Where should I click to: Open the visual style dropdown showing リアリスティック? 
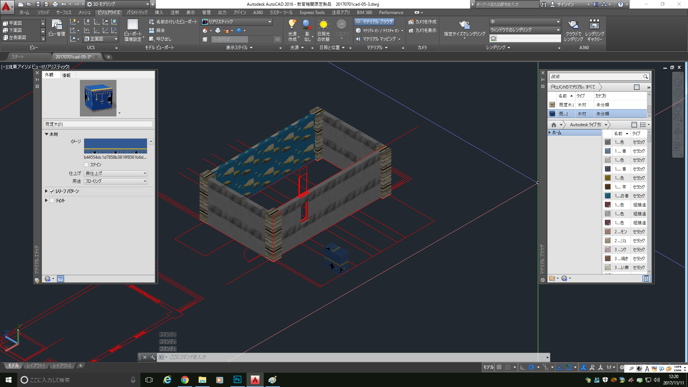coord(237,22)
